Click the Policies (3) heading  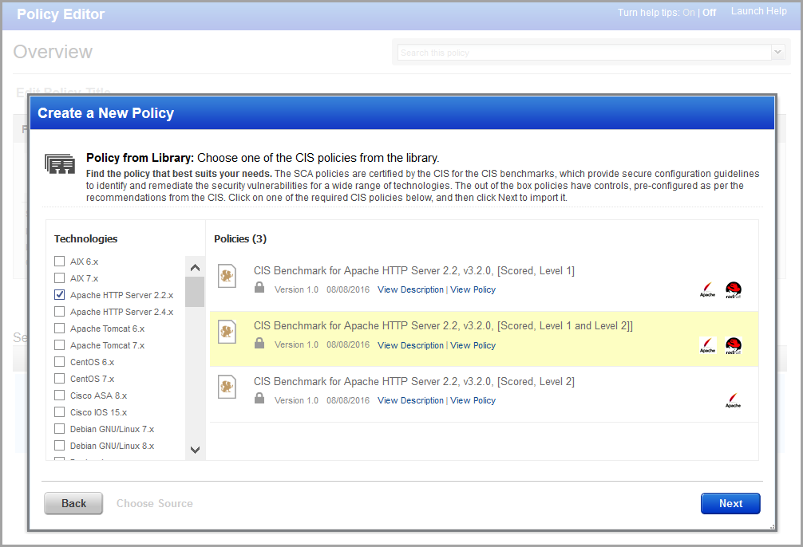pyautogui.click(x=240, y=239)
